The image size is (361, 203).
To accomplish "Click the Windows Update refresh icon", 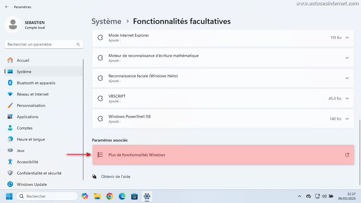I will pos(10,184).
